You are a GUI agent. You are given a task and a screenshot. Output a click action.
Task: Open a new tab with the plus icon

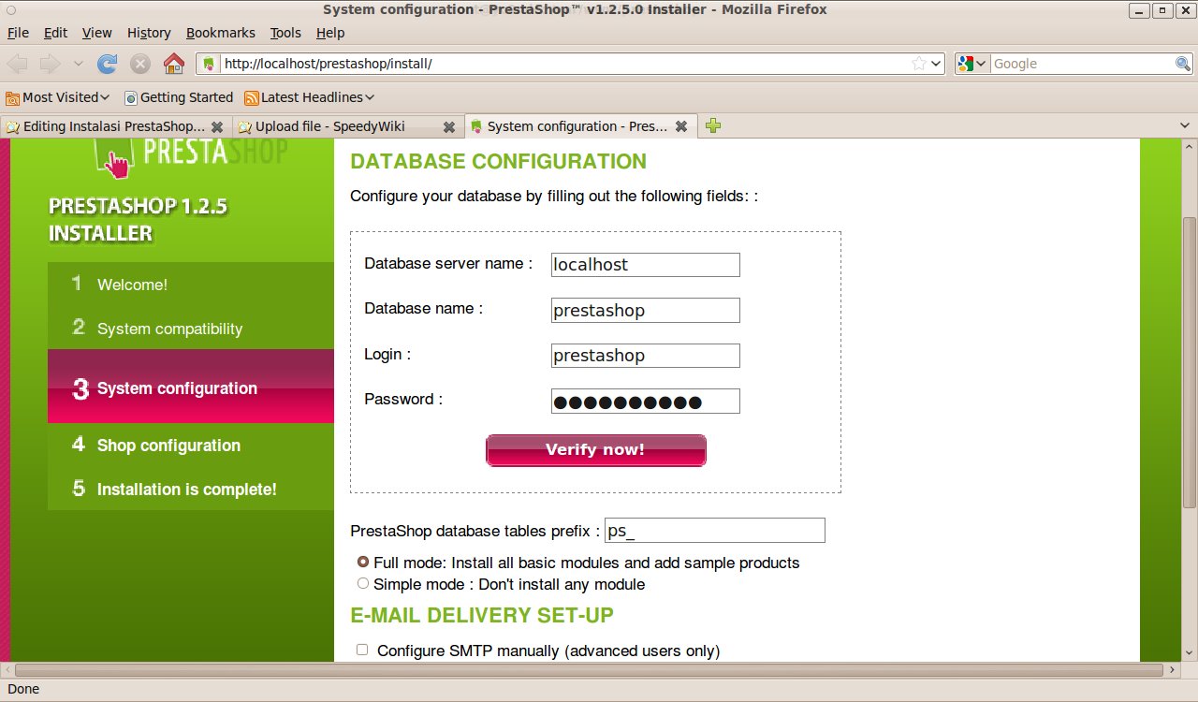(x=713, y=125)
